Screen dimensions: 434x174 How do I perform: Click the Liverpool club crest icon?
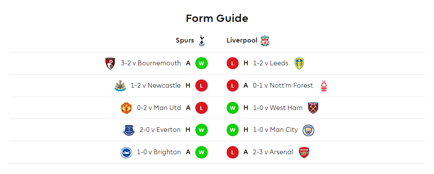[265, 41]
